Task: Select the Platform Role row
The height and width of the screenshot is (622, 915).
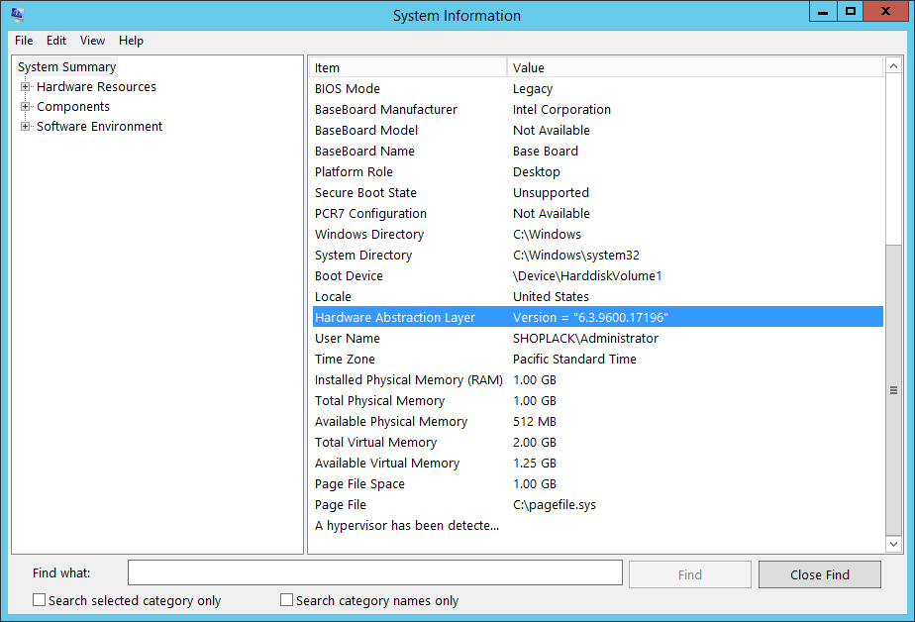Action: tap(597, 172)
